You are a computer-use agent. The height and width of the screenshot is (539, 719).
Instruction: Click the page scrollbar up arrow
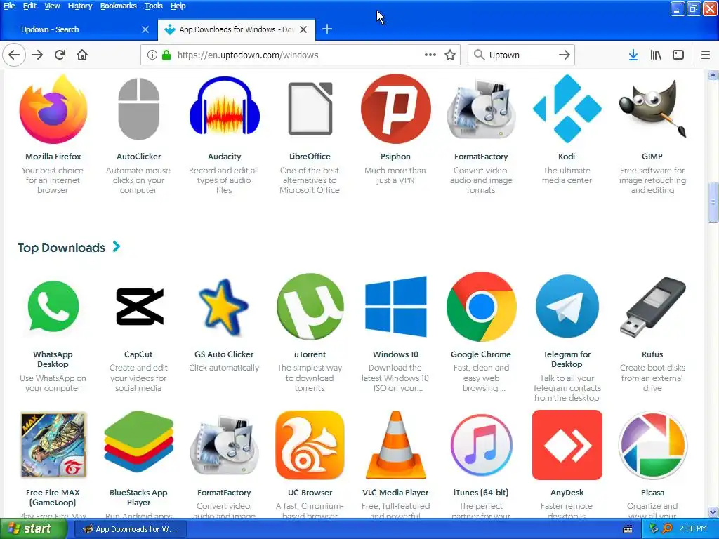pos(713,76)
